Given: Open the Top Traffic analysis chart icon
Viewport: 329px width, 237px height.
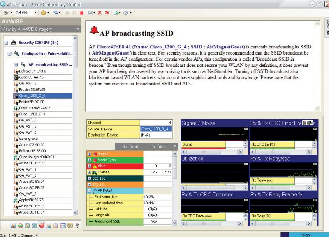Looking at the screenshot, I should pyautogui.click(x=49, y=226).
